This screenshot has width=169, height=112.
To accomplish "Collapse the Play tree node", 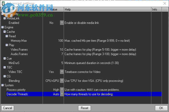I will [x=7, y=45].
